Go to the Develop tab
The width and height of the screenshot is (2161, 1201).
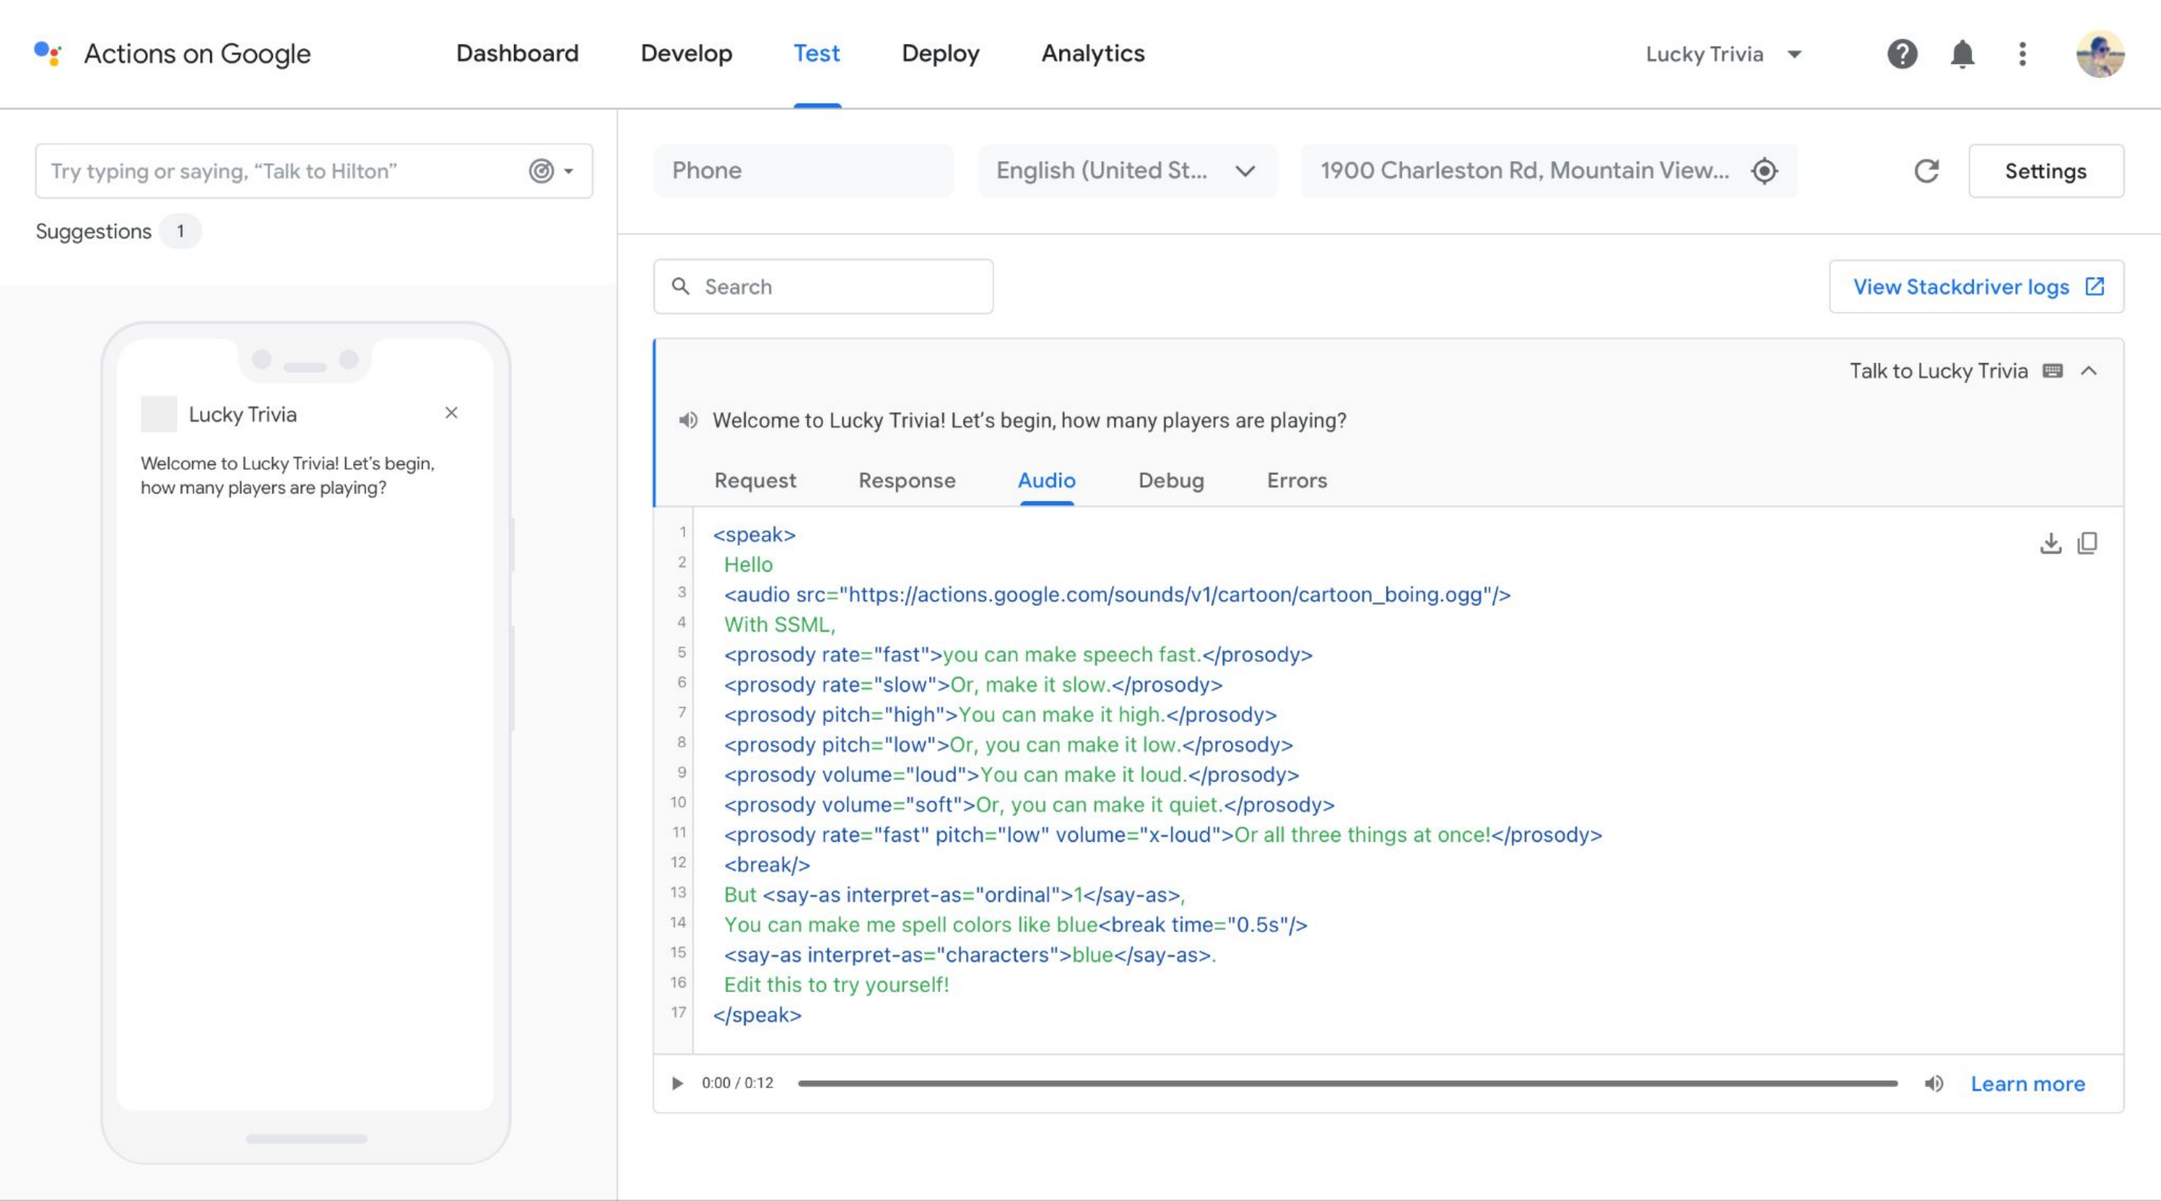tap(686, 53)
